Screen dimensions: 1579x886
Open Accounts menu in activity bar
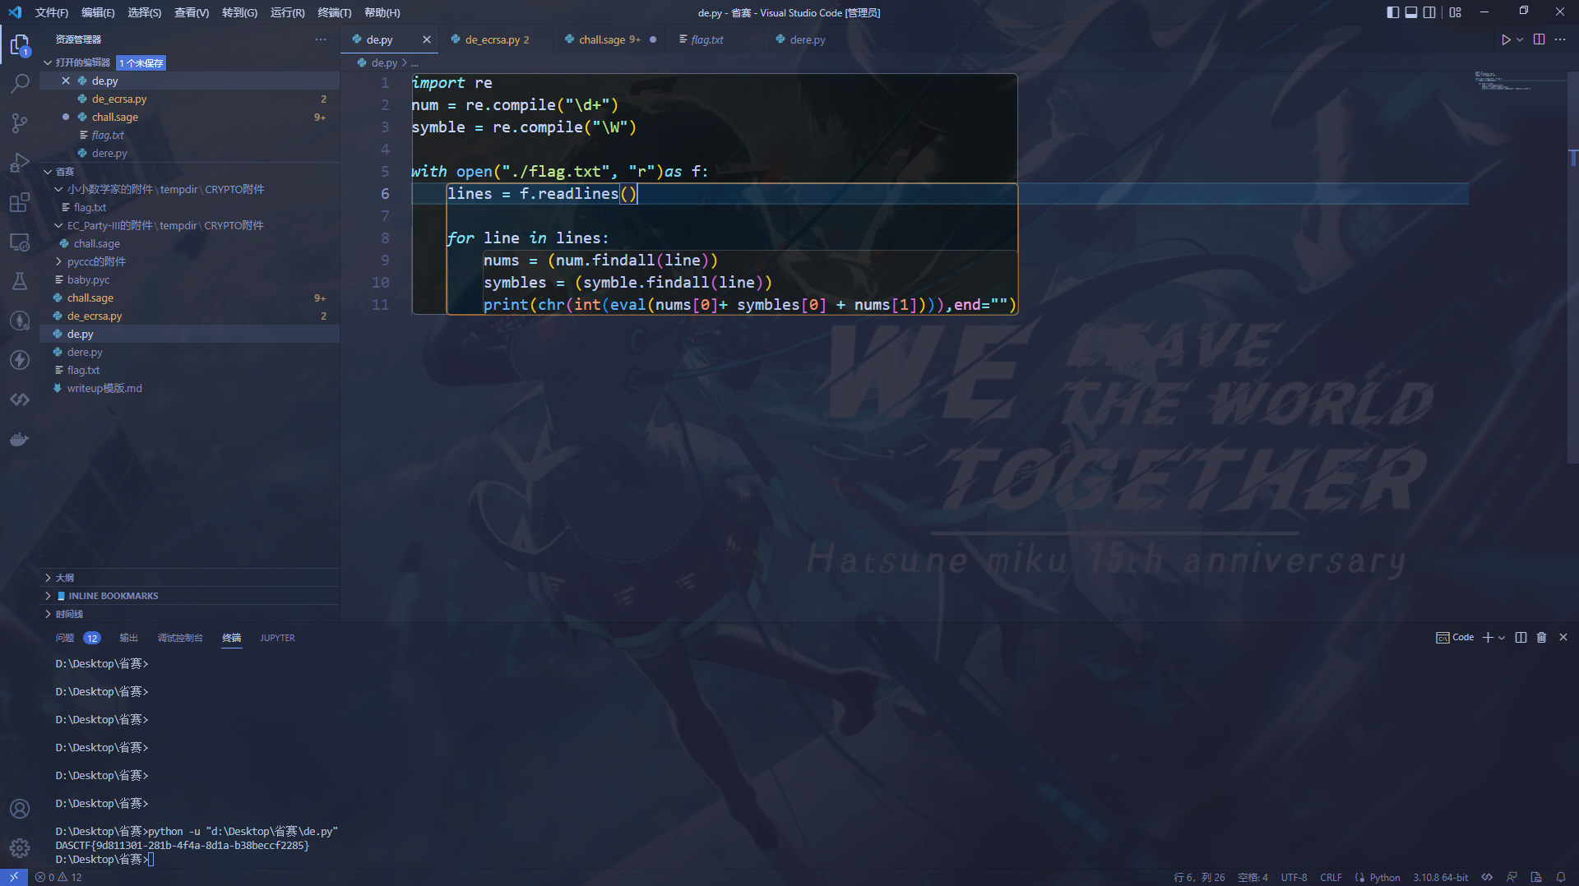20,809
